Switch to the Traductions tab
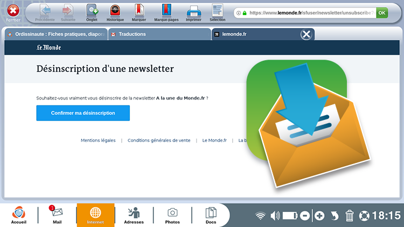Viewport: 404px width, 227px height. click(159, 34)
